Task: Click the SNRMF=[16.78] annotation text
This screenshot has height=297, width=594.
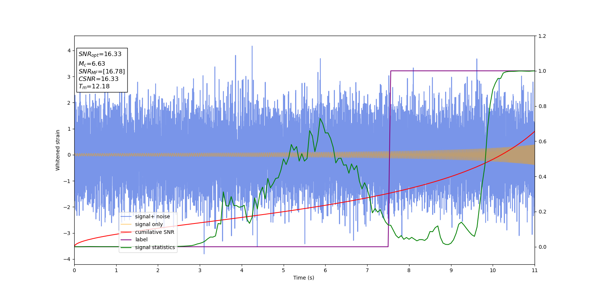Action: click(x=102, y=72)
